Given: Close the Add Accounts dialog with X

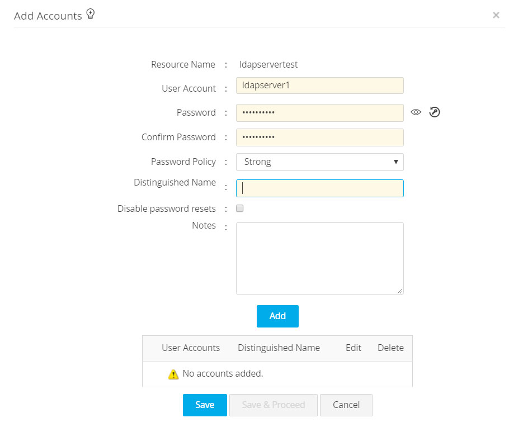Looking at the screenshot, I should click(x=496, y=15).
